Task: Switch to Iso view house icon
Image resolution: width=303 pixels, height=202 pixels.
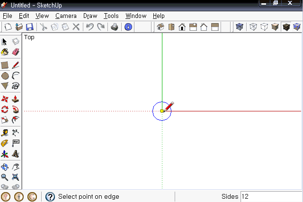Action: click(160, 27)
